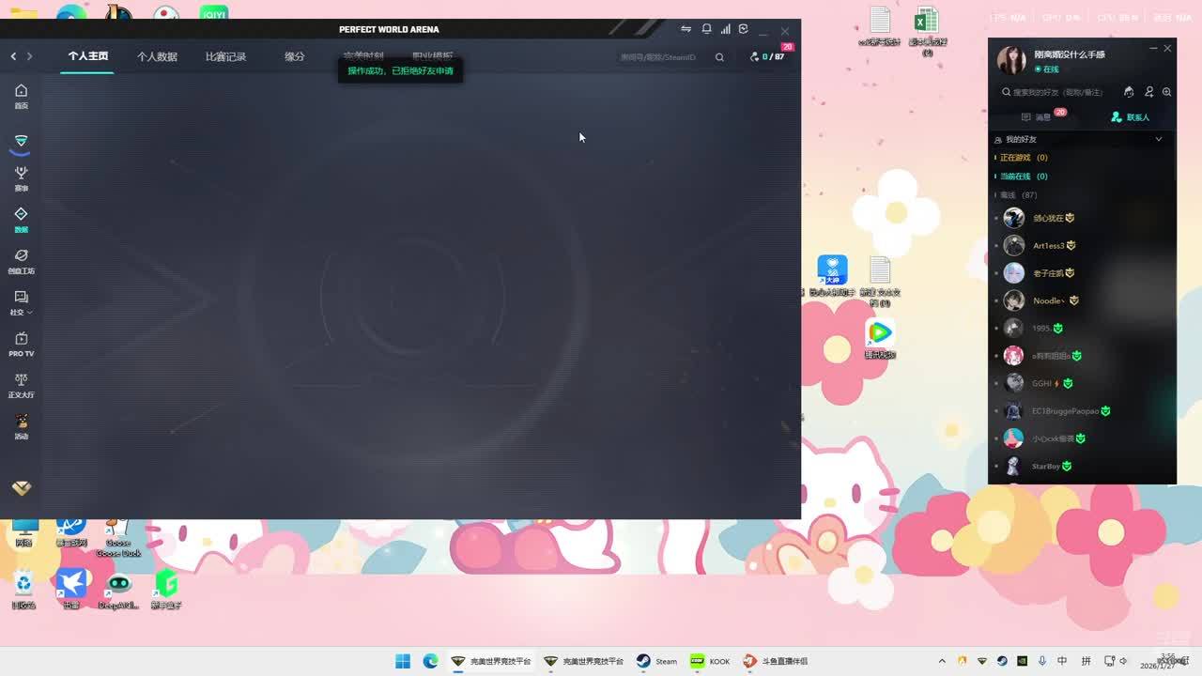
Task: Open 赛事 tournaments trophy icon
Action: click(x=21, y=177)
